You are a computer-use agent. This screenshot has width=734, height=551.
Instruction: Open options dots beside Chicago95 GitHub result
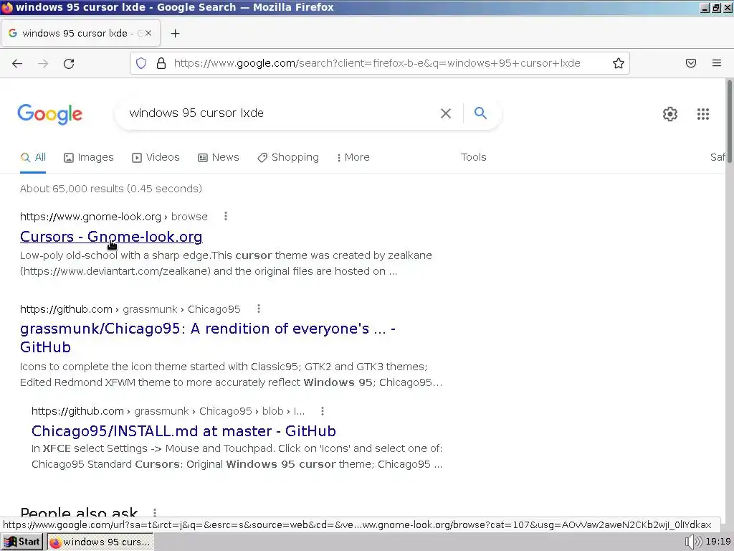(258, 309)
